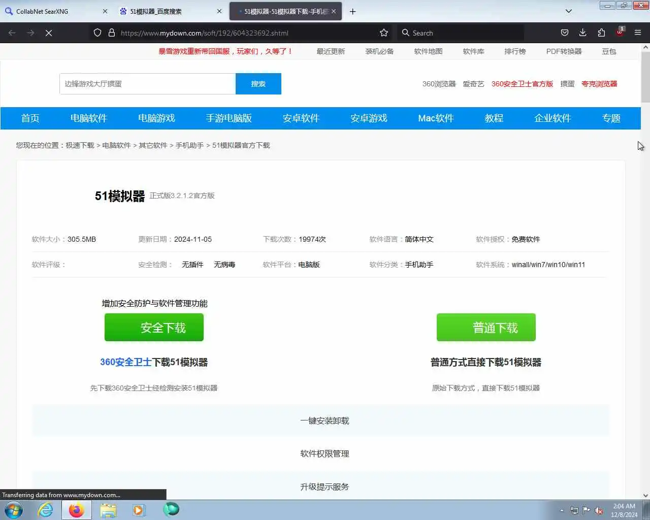Viewport: 650px width, 520px height.
Task: Open 手机助手 breadcrumb link
Action: tap(189, 145)
